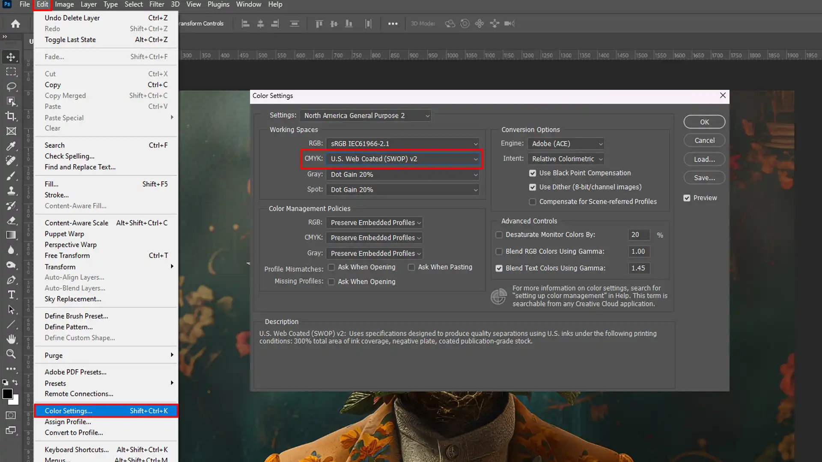The height and width of the screenshot is (462, 822).
Task: Open the CMYK working space dropdown
Action: (x=402, y=159)
